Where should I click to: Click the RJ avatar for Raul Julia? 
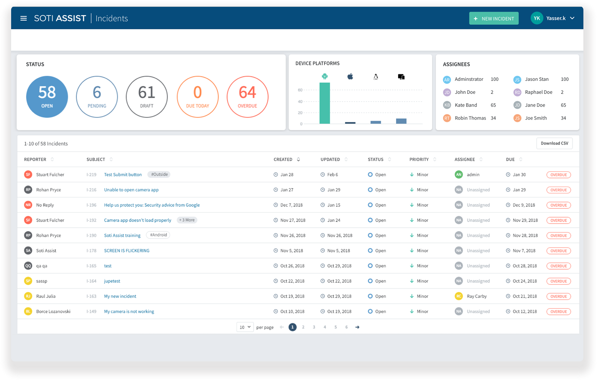click(28, 296)
